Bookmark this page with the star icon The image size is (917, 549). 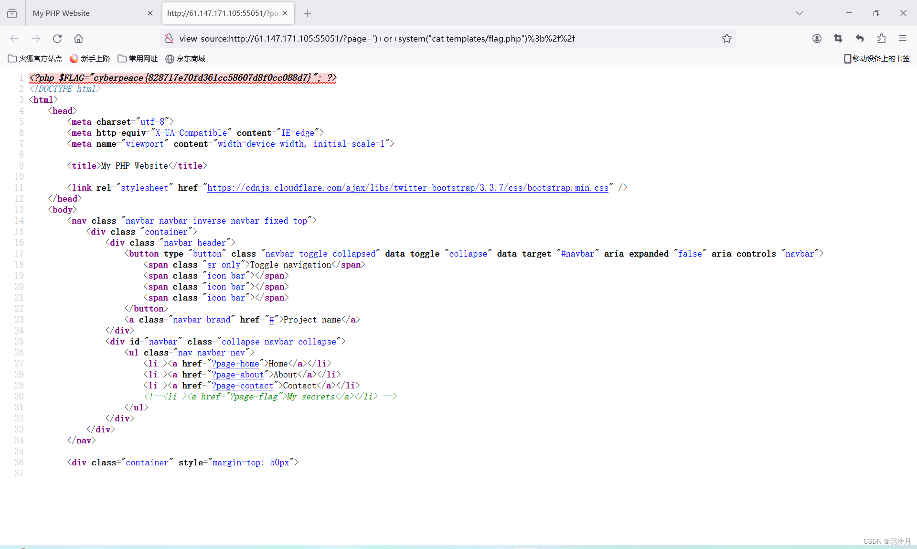click(726, 39)
